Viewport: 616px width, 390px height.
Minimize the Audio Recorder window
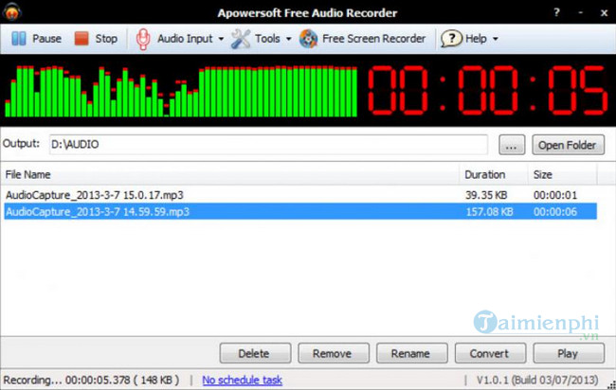pyautogui.click(x=581, y=13)
